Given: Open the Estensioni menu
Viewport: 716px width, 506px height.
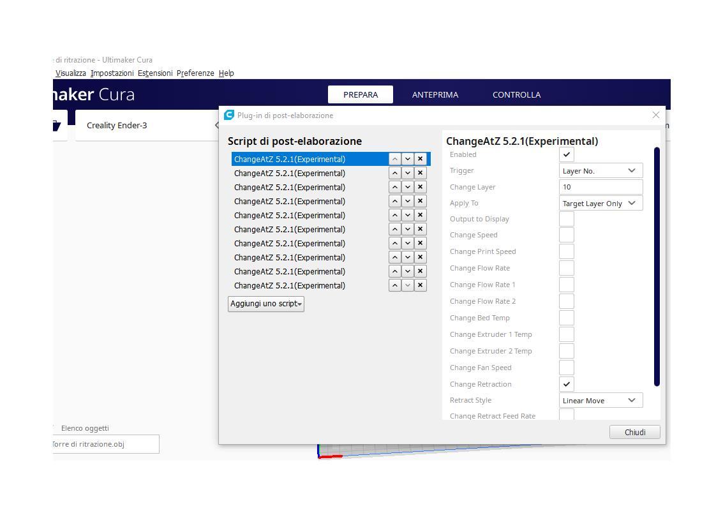Looking at the screenshot, I should [x=155, y=73].
